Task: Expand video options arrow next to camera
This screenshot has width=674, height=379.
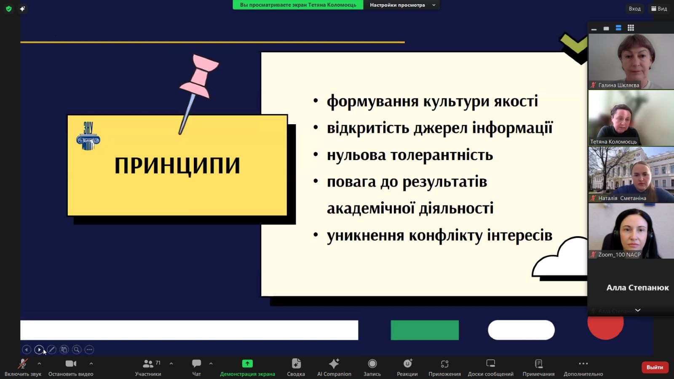Action: coord(91,363)
